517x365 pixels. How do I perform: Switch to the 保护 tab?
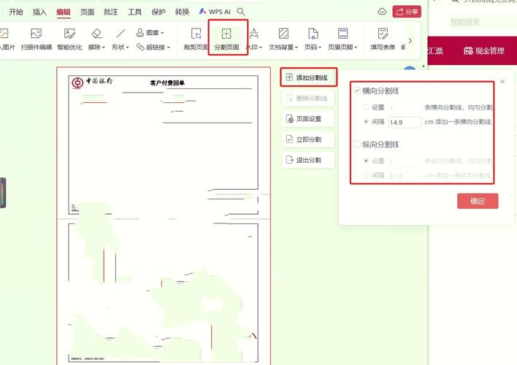(x=158, y=12)
